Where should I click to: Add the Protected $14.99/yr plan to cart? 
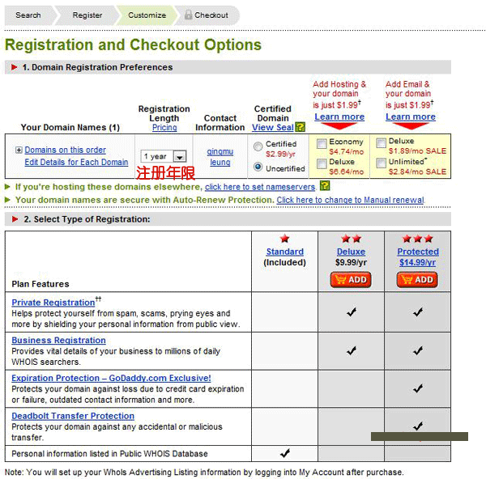coord(417,279)
